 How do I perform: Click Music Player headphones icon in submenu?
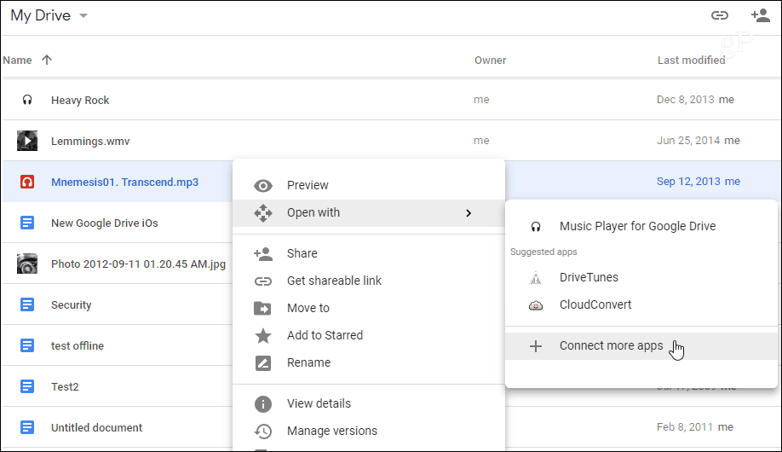pyautogui.click(x=536, y=227)
